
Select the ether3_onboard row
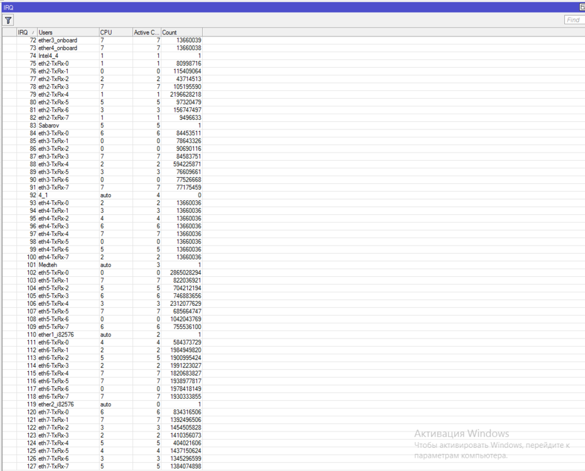(x=58, y=40)
